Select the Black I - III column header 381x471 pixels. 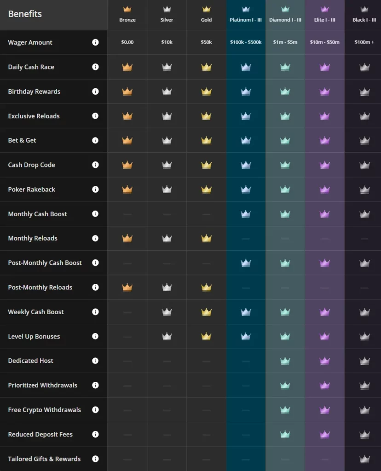(364, 14)
